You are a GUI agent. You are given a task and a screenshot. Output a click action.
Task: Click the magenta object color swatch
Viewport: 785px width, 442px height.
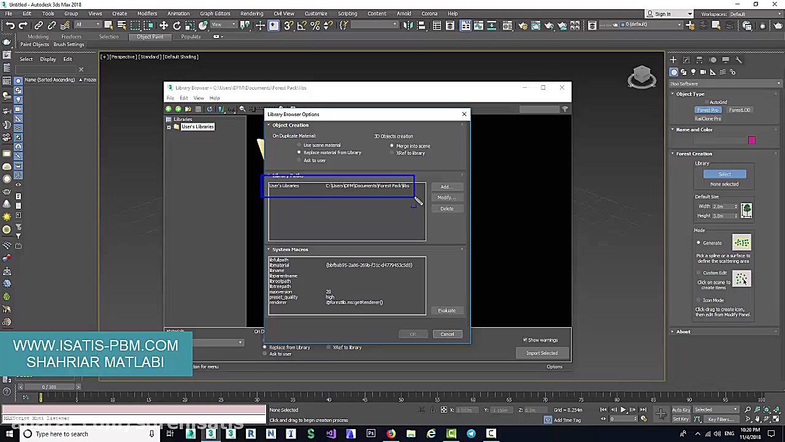(x=751, y=141)
